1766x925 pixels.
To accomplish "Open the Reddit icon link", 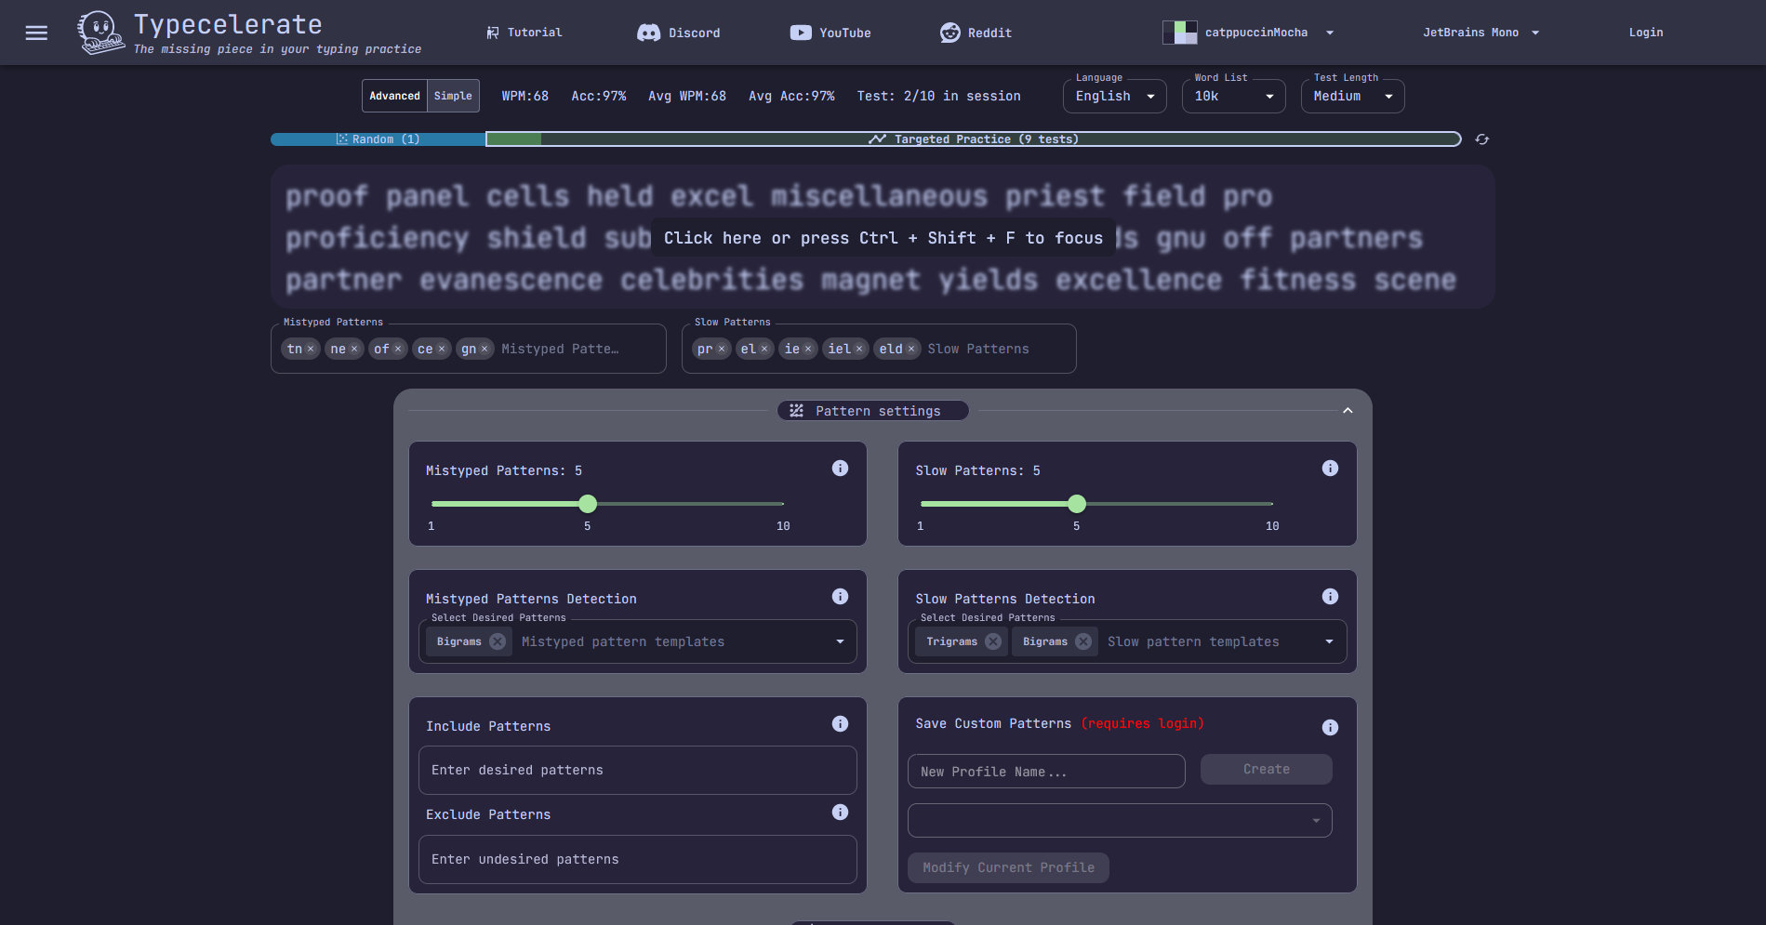I will [x=949, y=33].
